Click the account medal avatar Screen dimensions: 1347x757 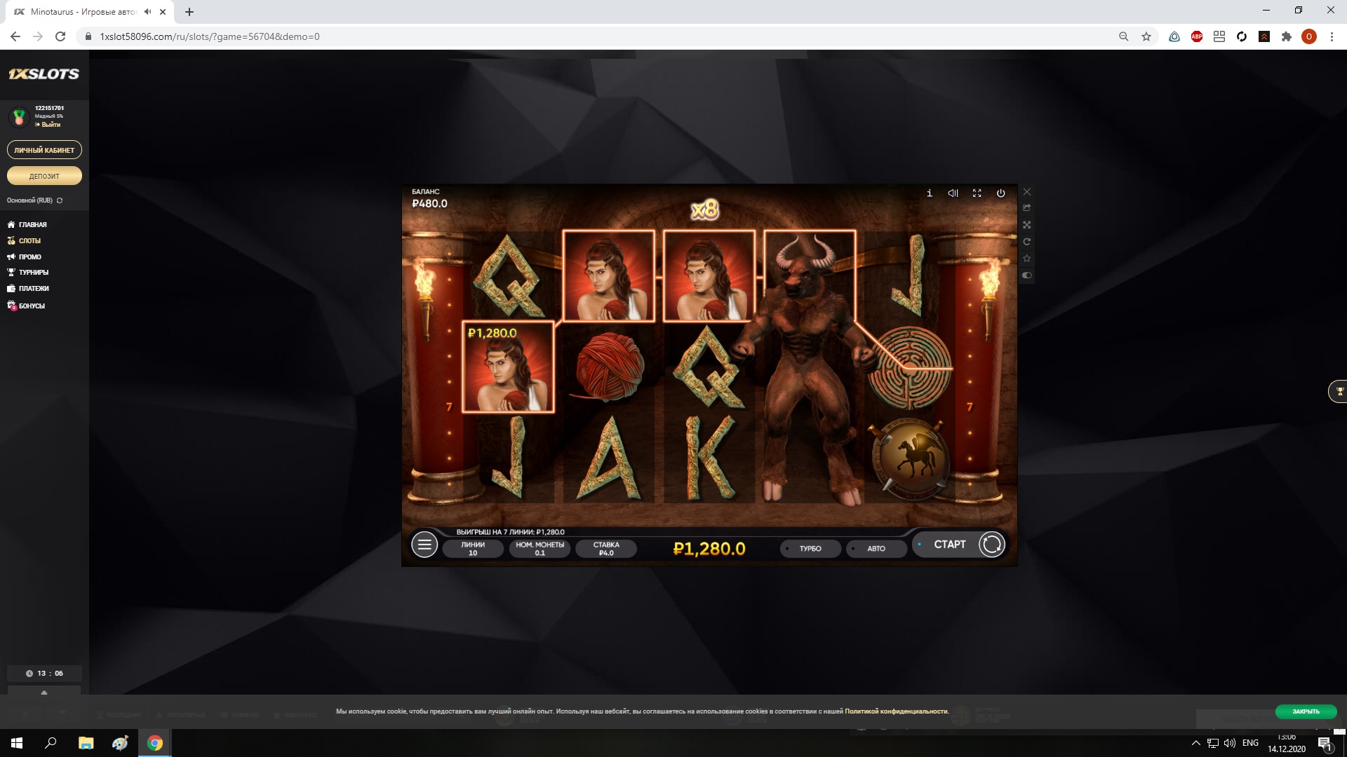19,116
